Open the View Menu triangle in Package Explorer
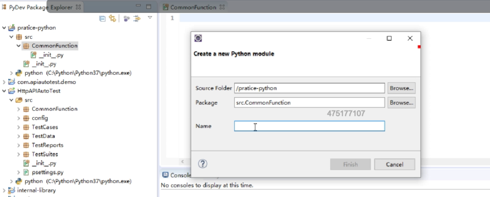The height and width of the screenshot is (197, 490). pyautogui.click(x=150, y=18)
